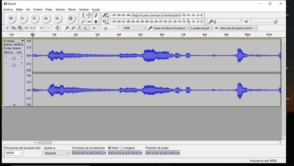
Task: Open the 'Ajustar a' Apagado dropdown
Action: click(57, 153)
